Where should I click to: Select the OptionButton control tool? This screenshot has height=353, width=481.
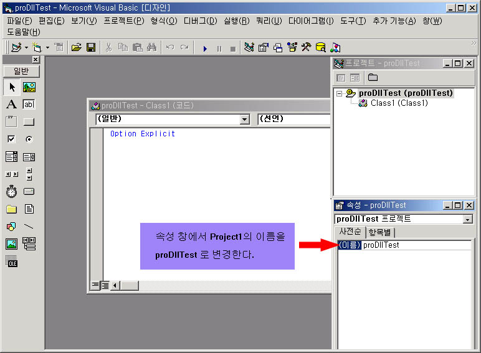(x=29, y=139)
